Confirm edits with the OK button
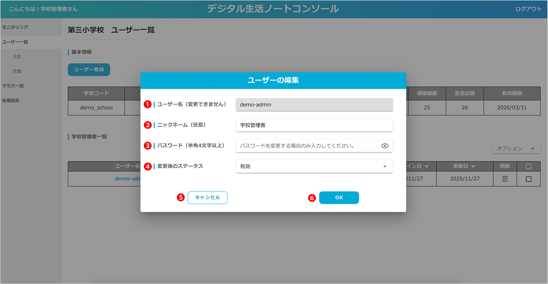The height and width of the screenshot is (284, 548). [x=339, y=198]
